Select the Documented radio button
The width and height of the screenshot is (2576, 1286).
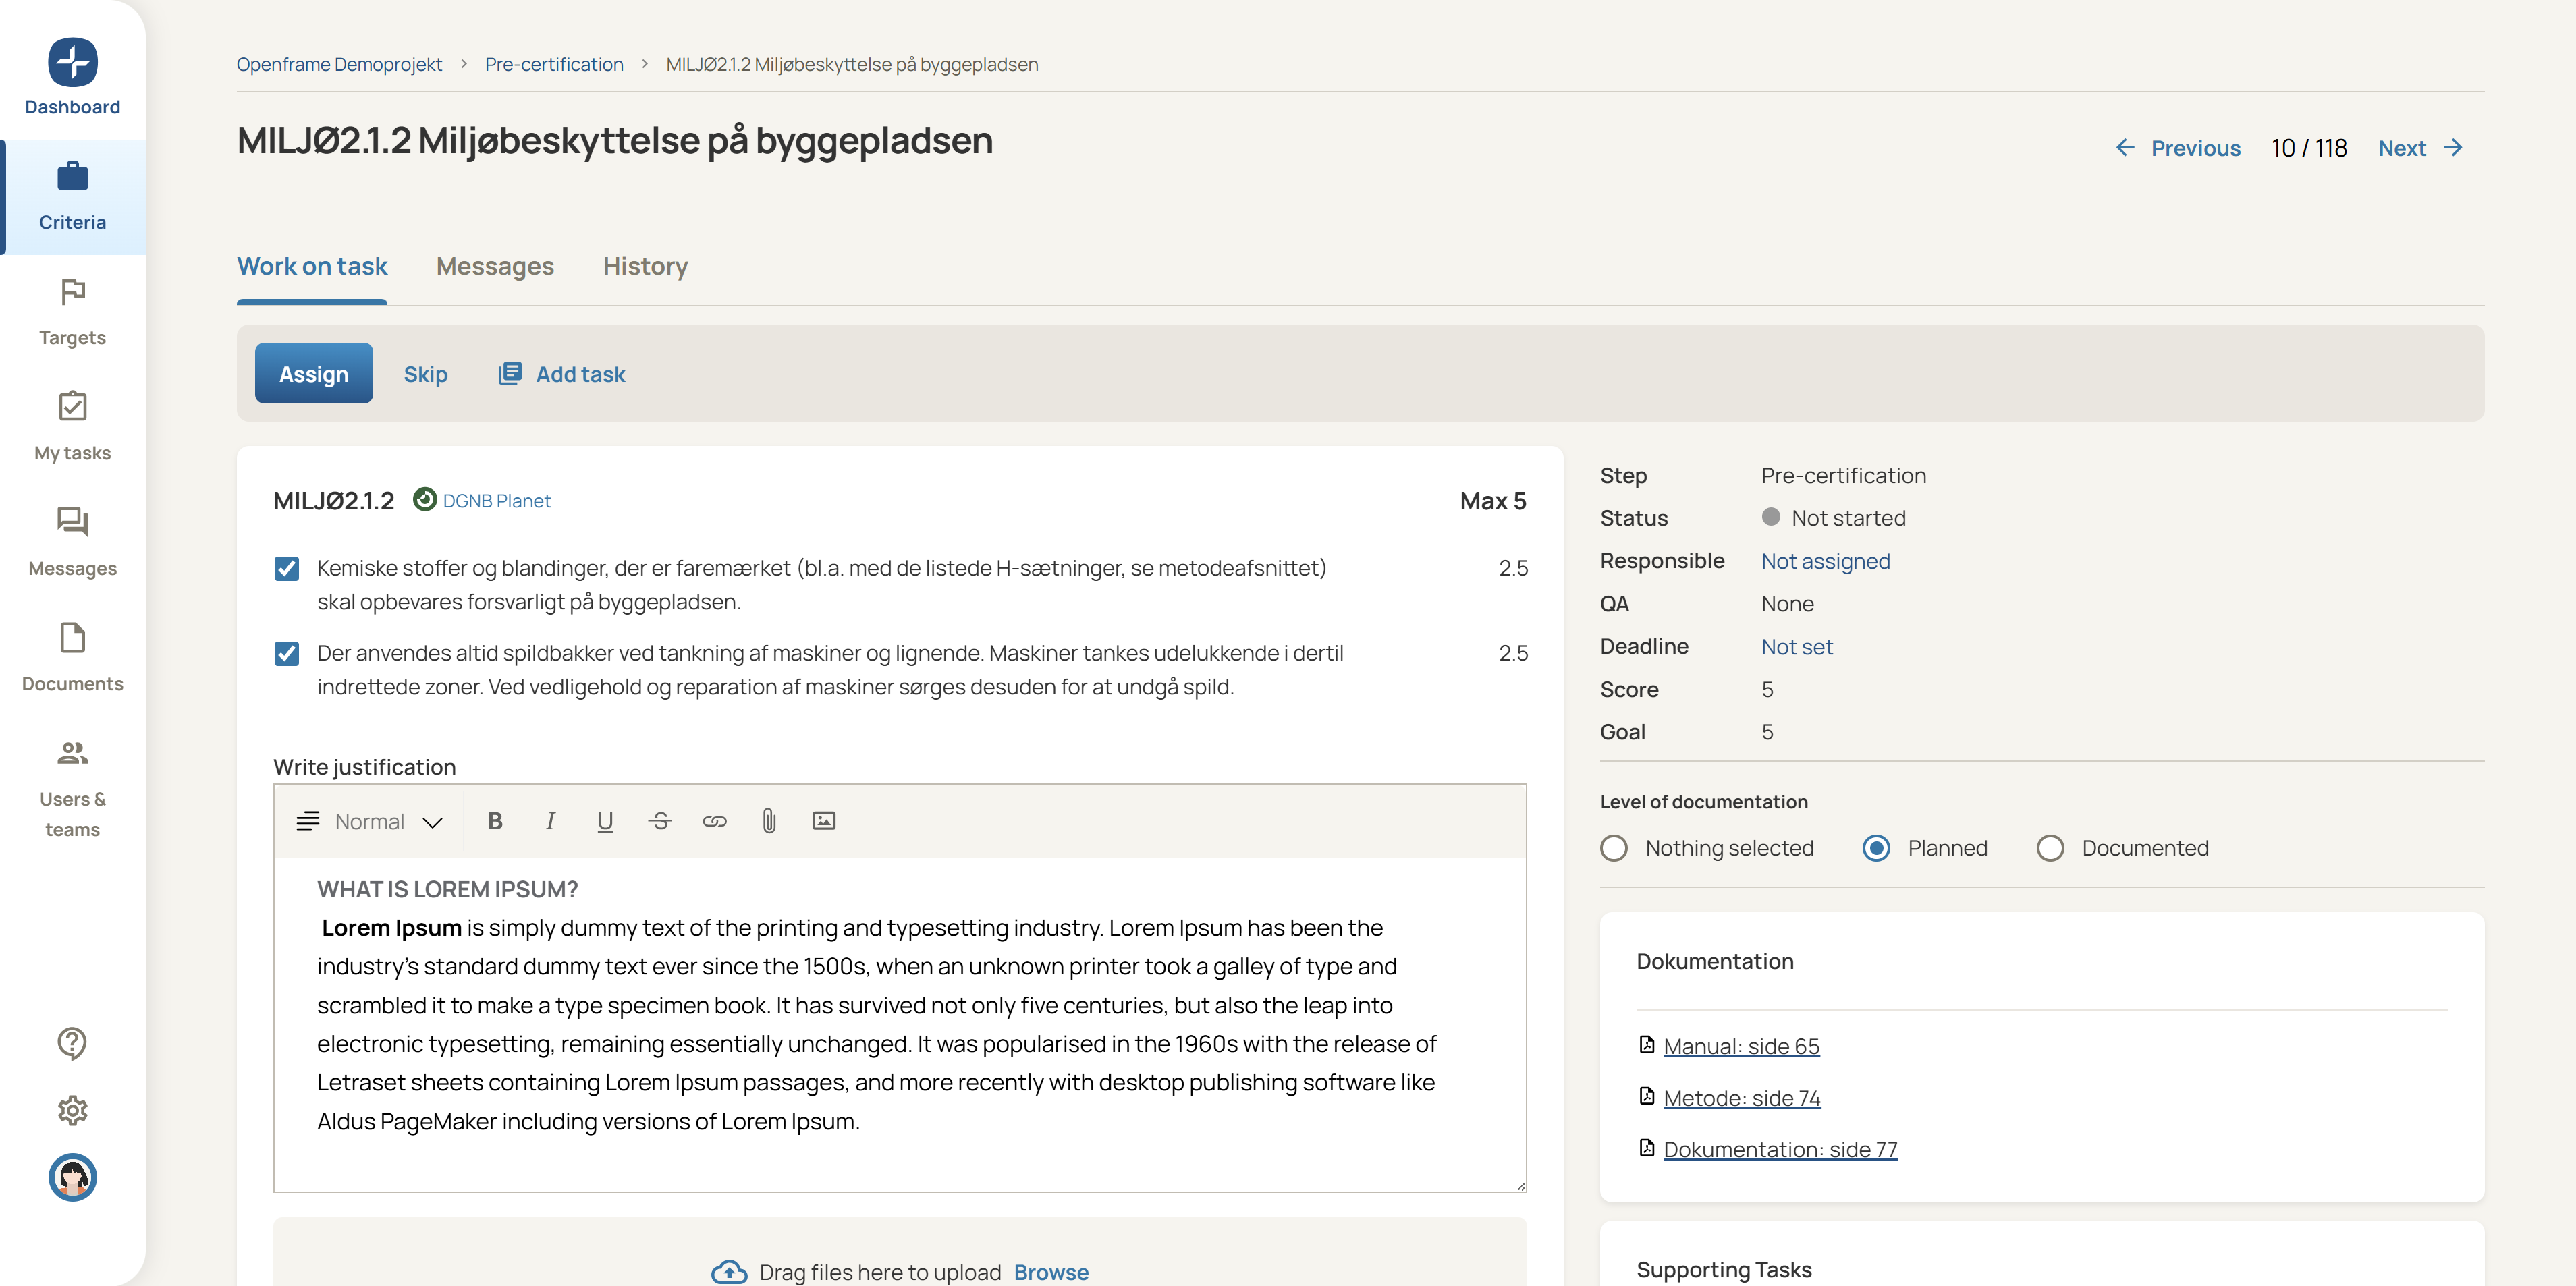click(2049, 848)
